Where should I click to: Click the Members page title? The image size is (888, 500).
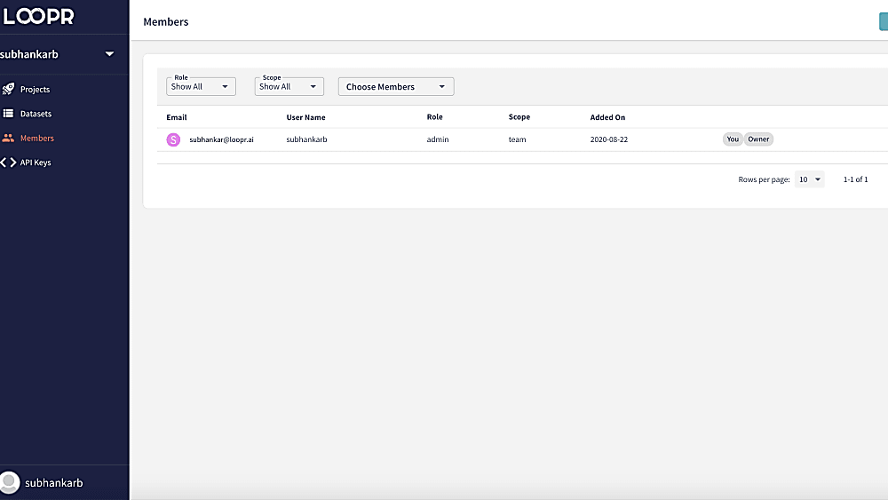tap(166, 21)
